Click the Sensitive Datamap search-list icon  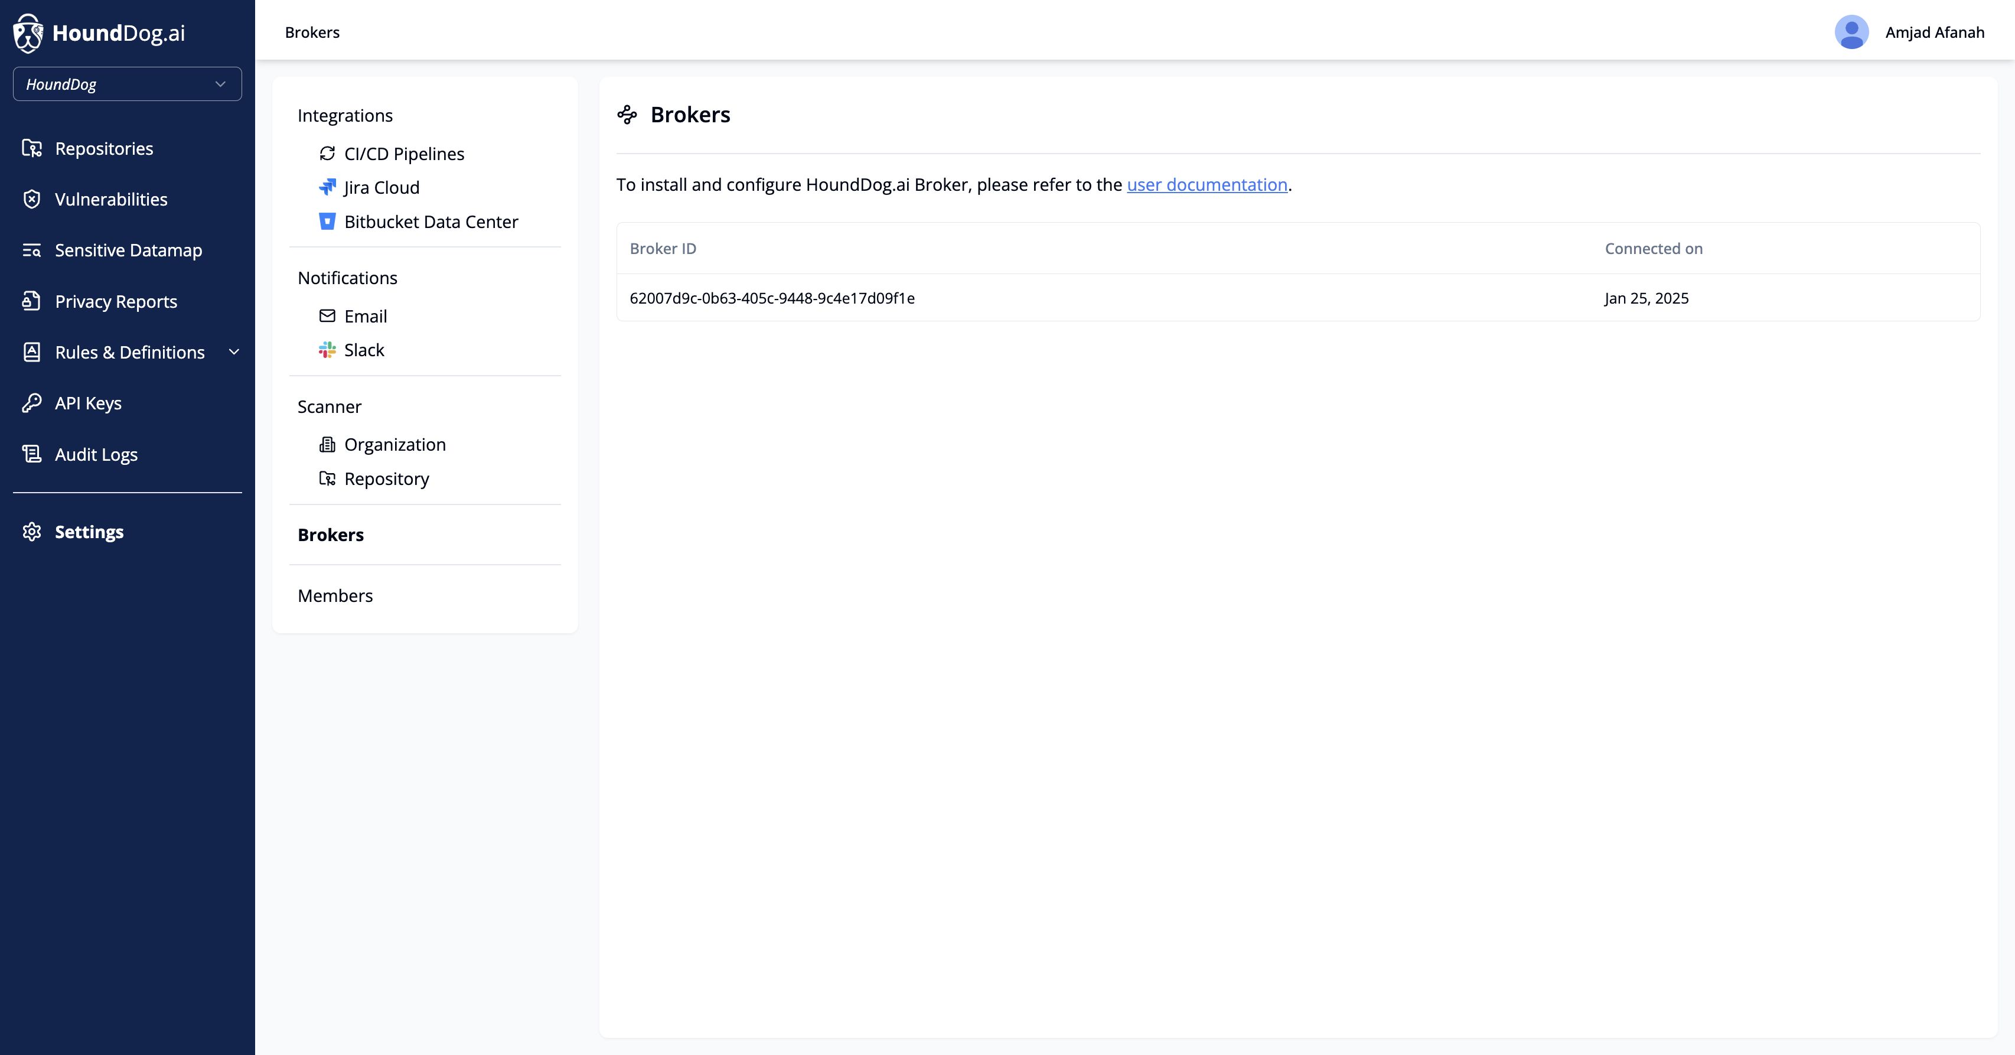[x=32, y=250]
